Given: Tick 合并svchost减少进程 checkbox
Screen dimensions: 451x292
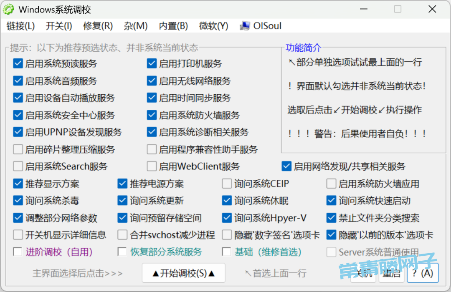Looking at the screenshot, I should (x=122, y=235).
